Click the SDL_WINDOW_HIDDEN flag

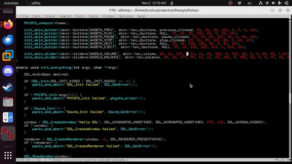[x=245, y=122]
